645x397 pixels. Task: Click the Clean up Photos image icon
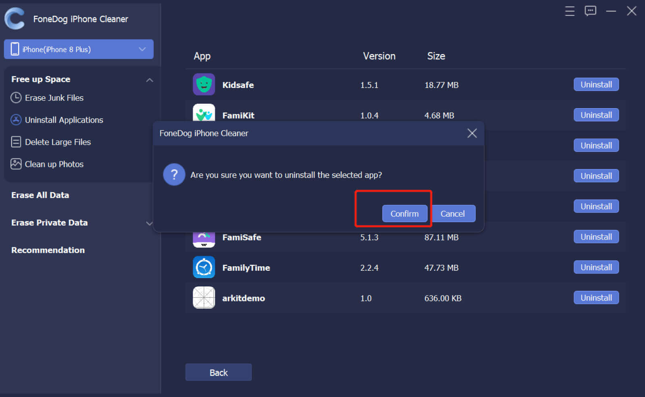(16, 164)
